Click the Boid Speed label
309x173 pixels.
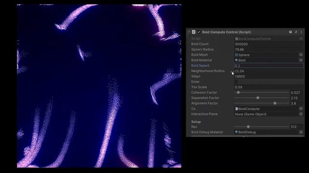(x=200, y=65)
